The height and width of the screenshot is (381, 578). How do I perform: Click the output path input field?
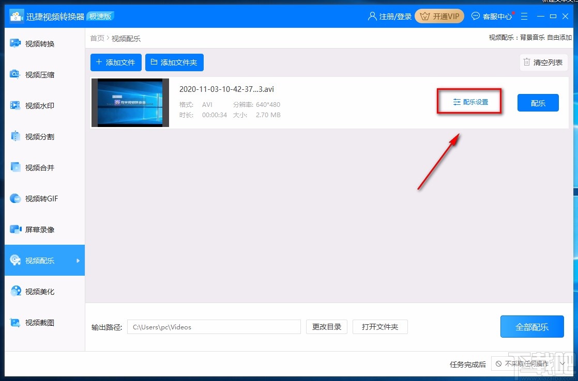pos(214,327)
